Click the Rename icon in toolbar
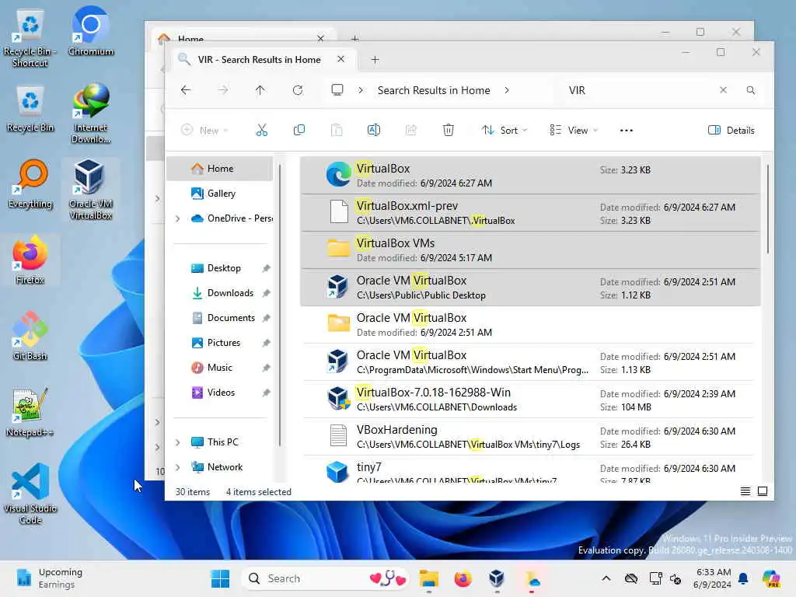This screenshot has height=597, width=796. click(374, 131)
